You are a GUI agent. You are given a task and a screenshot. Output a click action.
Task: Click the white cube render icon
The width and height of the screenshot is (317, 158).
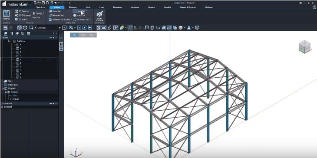click(181, 28)
